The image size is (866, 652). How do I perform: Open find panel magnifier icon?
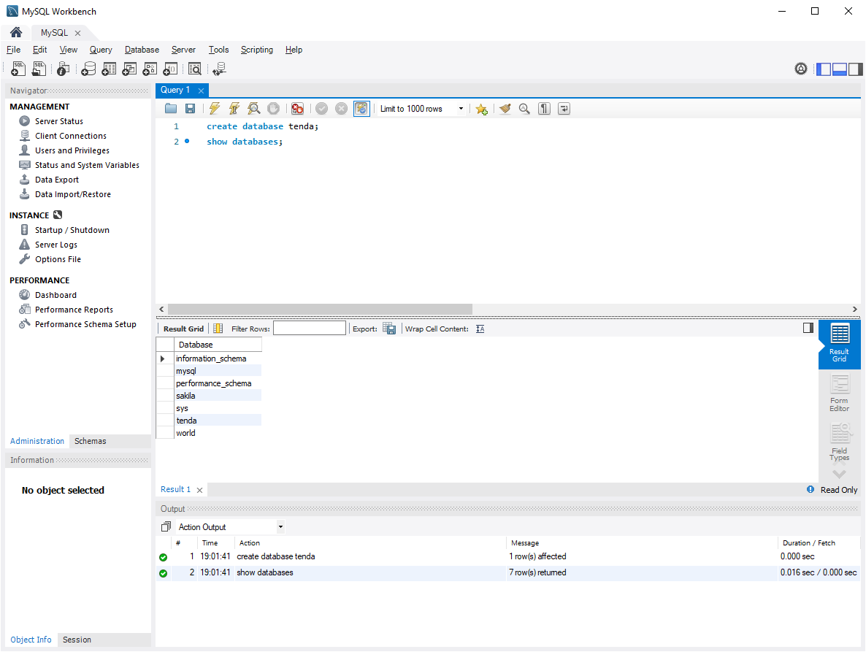tap(524, 109)
